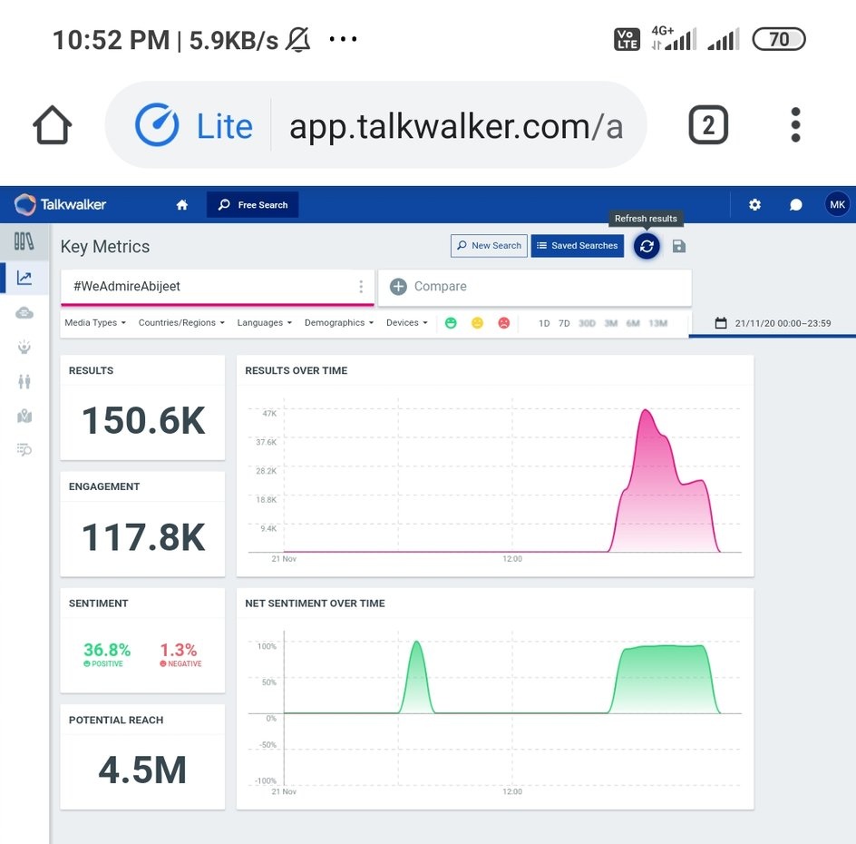Open the MK user profile avatar
This screenshot has height=844, width=856.
click(x=837, y=205)
